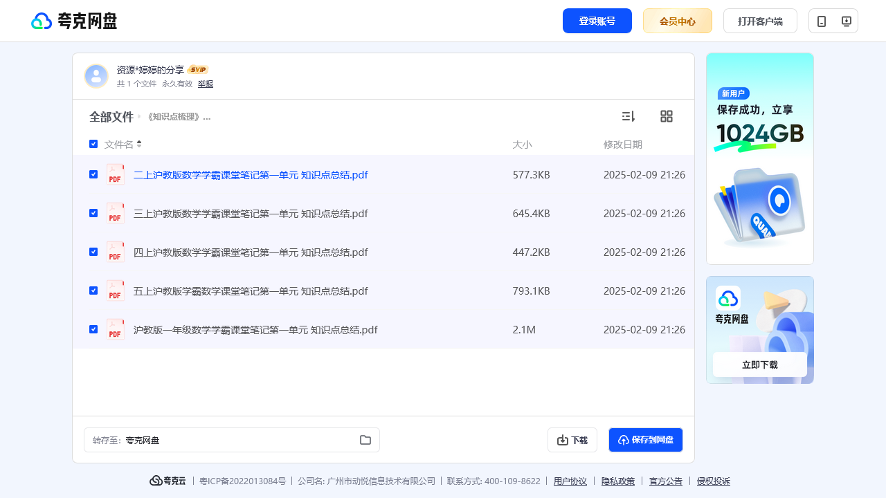This screenshot has width=886, height=498.
Task: Click the 《知识点梳理》 breadcrumb folder
Action: point(178,117)
